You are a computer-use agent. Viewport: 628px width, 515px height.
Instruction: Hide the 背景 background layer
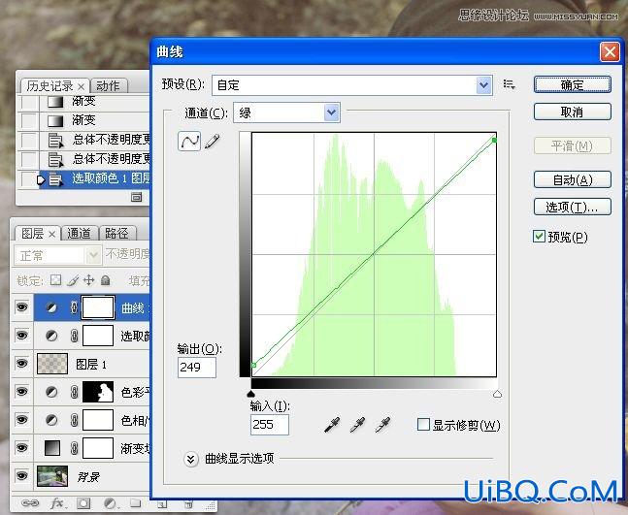click(x=21, y=475)
